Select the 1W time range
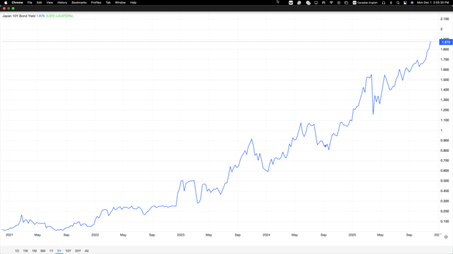Viewport: 453px width, 254px height. point(25,251)
